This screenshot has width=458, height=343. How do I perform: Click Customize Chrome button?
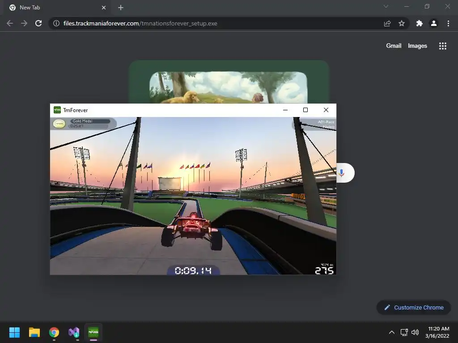414,307
